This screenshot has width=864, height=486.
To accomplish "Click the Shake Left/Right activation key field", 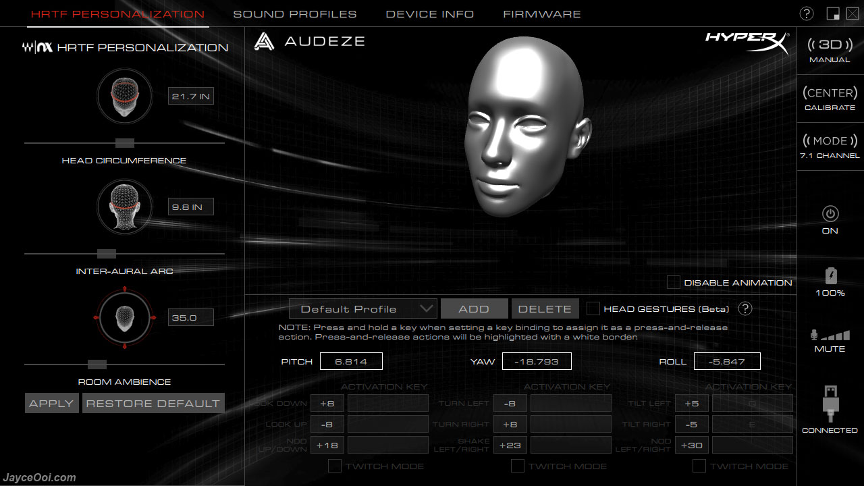I will 571,446.
